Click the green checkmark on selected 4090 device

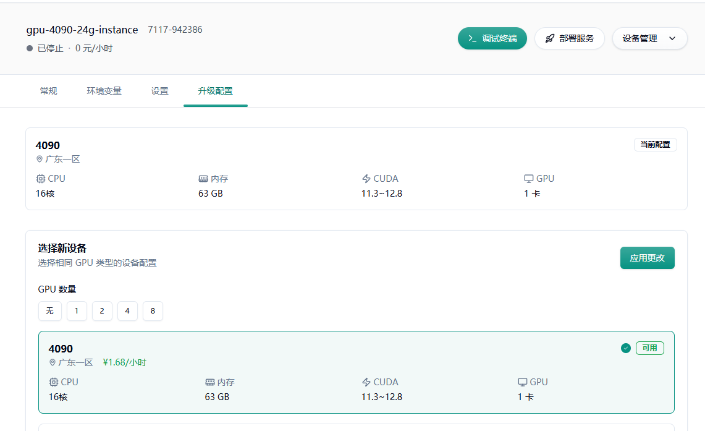pyautogui.click(x=625, y=348)
